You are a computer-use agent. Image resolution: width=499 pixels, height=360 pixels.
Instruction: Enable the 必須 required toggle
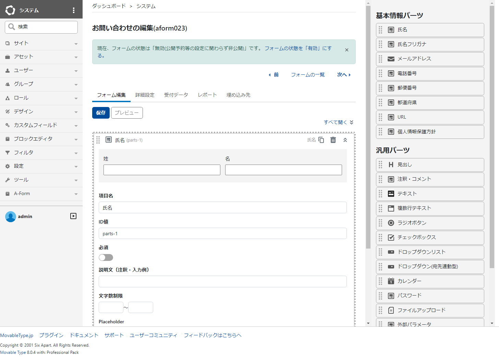click(106, 257)
